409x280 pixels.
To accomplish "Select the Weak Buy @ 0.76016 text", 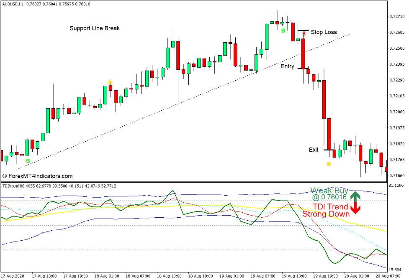I will (329, 194).
